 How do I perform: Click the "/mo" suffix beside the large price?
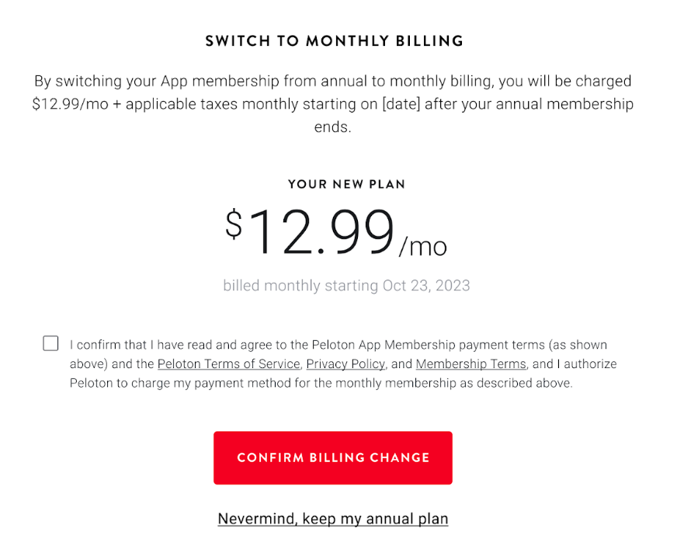click(423, 247)
